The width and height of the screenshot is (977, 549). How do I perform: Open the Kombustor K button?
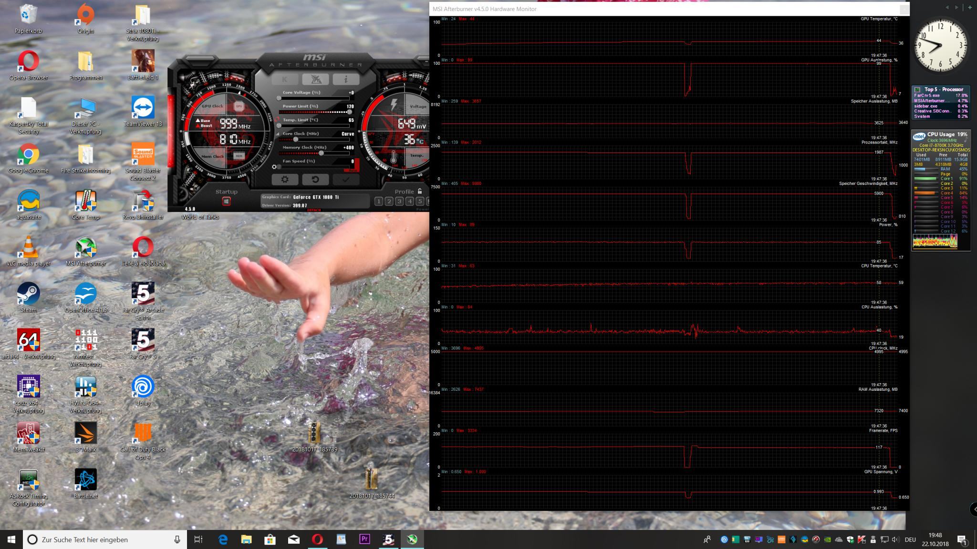point(285,80)
